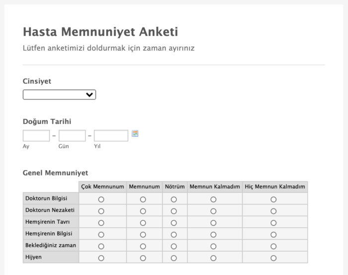
Task: Select Çok Memnunum for Hemşirenin Bilgisi
Action: 101,234
